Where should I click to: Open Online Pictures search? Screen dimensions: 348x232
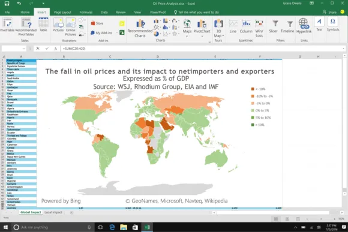[71, 26]
